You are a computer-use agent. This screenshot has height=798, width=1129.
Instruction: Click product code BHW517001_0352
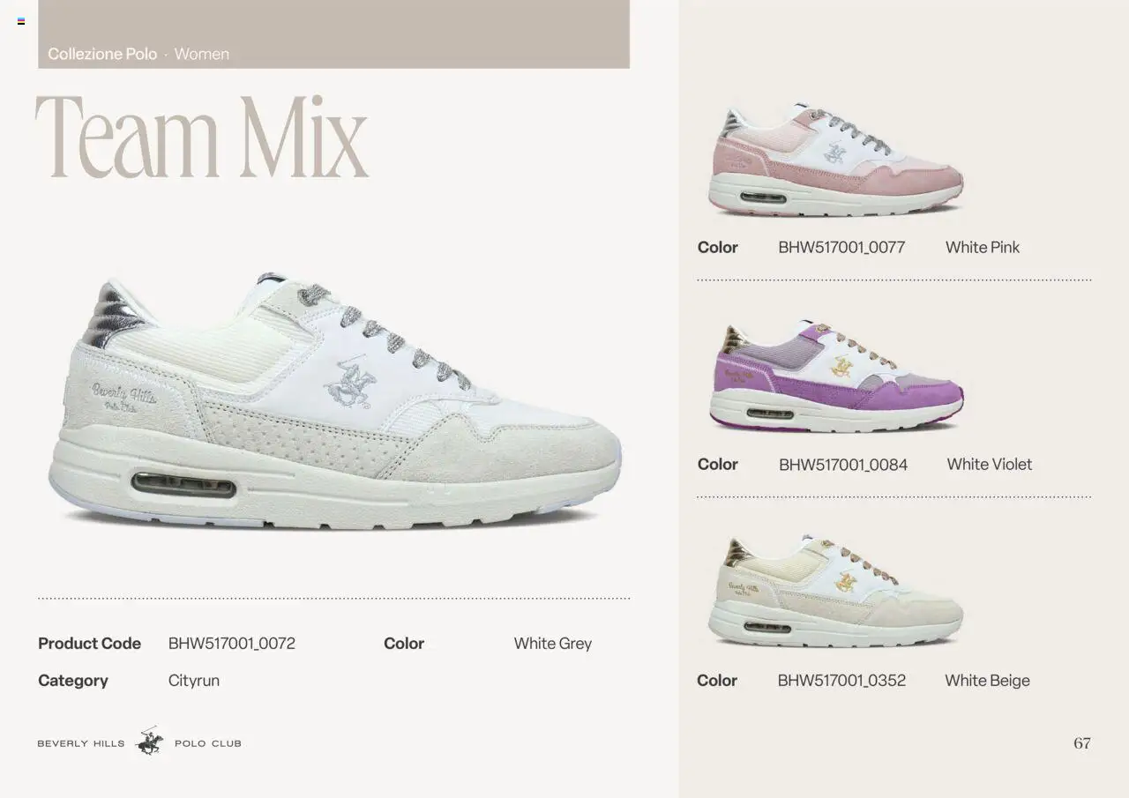click(841, 681)
